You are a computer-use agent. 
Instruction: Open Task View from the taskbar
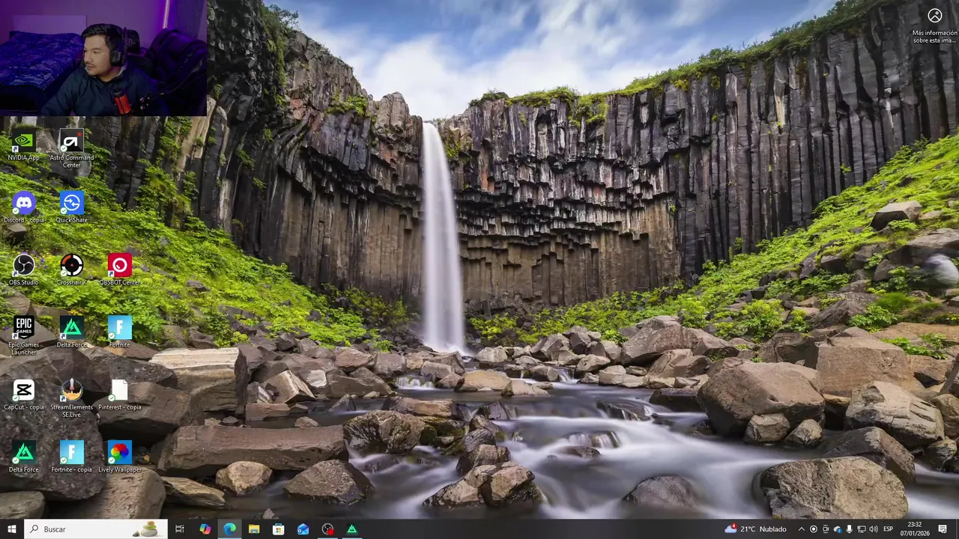[x=180, y=529]
